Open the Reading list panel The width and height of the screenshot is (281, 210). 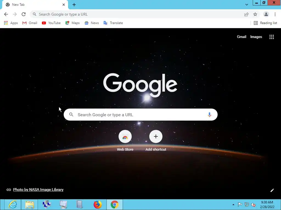(x=265, y=23)
